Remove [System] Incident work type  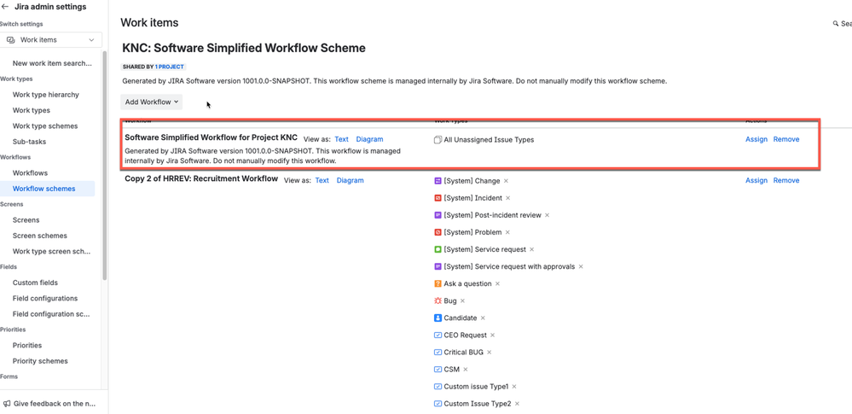tap(508, 198)
